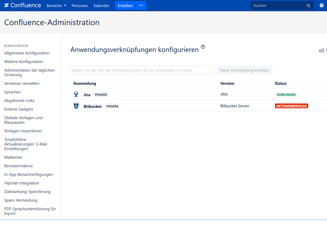Click the Status column header
The height and width of the screenshot is (227, 327).
281,83
